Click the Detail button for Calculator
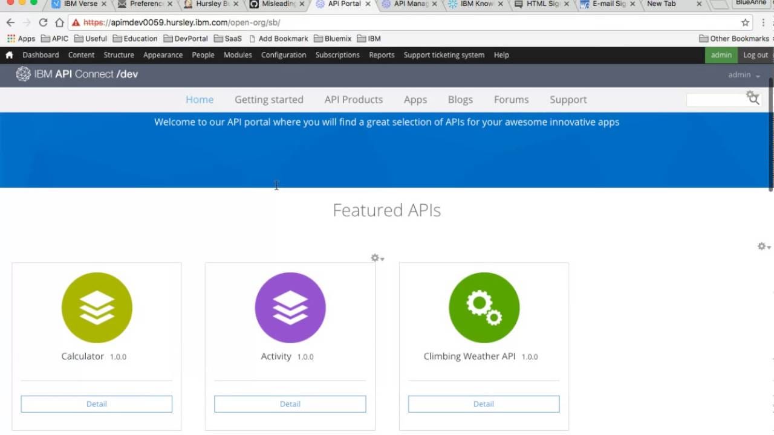 97,404
